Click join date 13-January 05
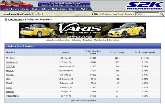Screen dimensions: 165x104 66,83
